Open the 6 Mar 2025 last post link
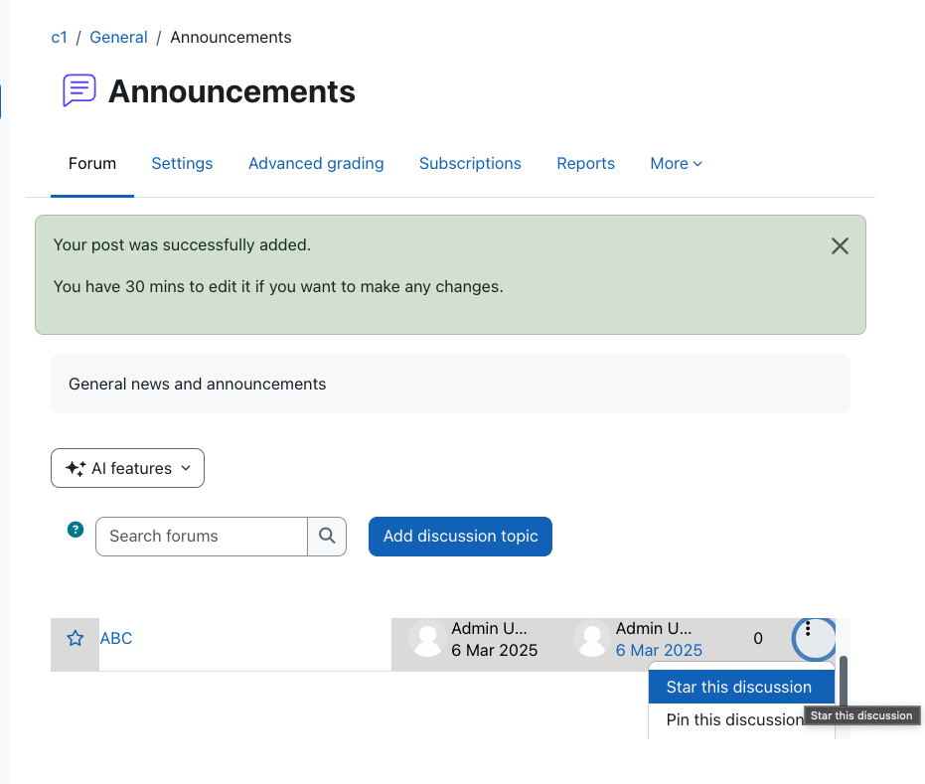The height and width of the screenshot is (784, 925). point(659,650)
